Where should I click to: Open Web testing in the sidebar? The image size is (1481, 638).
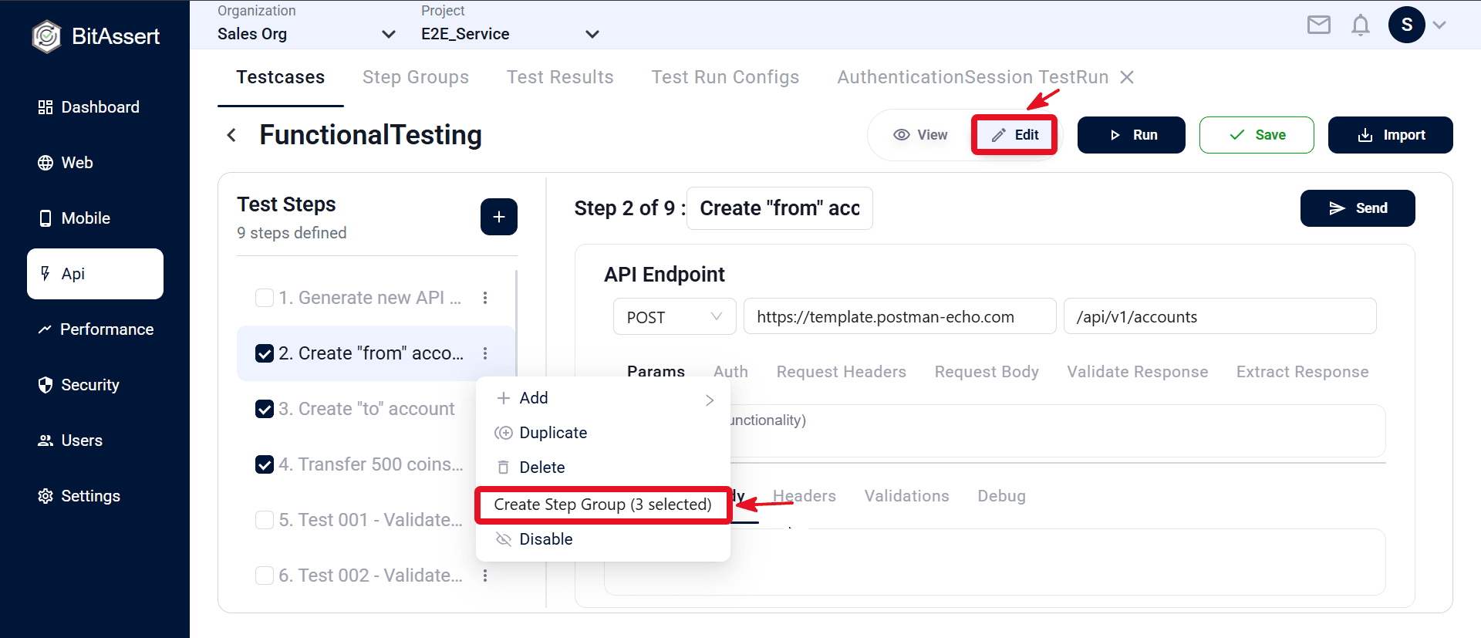tap(66, 163)
